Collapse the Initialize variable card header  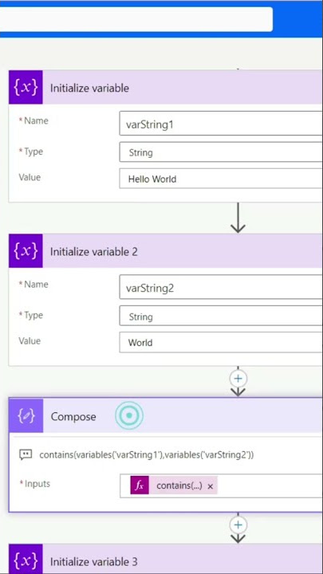click(183, 88)
